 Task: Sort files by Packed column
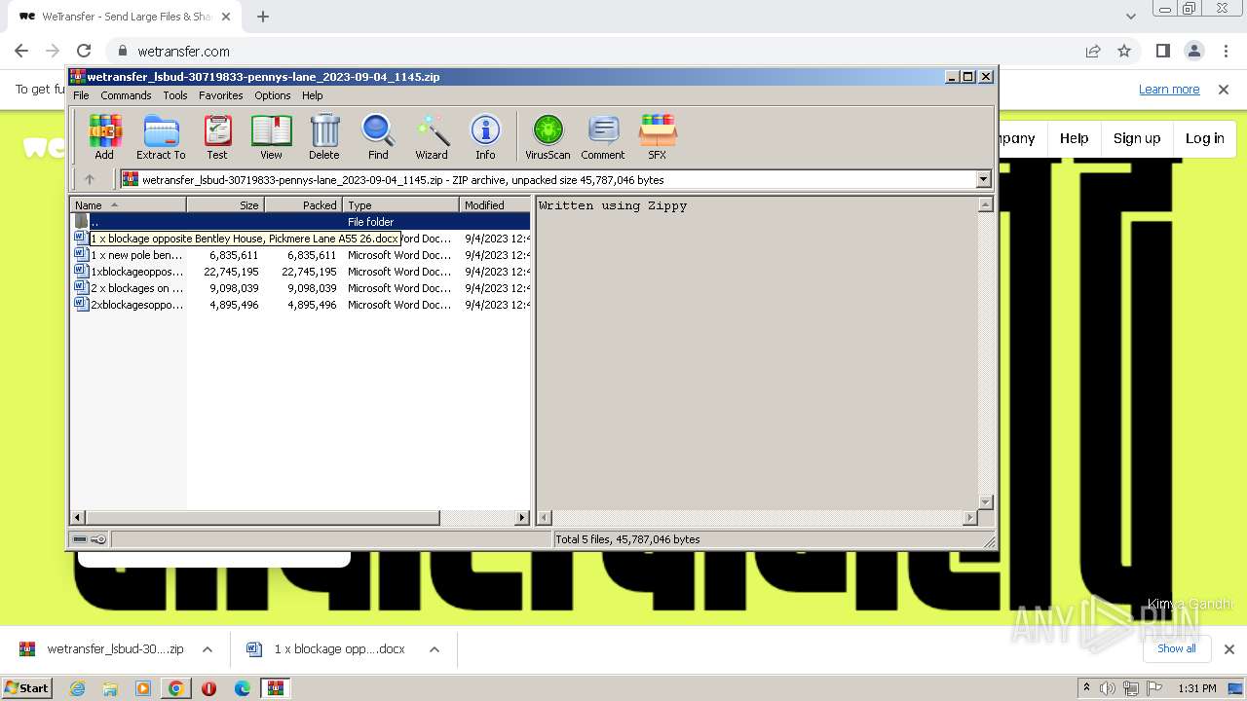pyautogui.click(x=303, y=205)
